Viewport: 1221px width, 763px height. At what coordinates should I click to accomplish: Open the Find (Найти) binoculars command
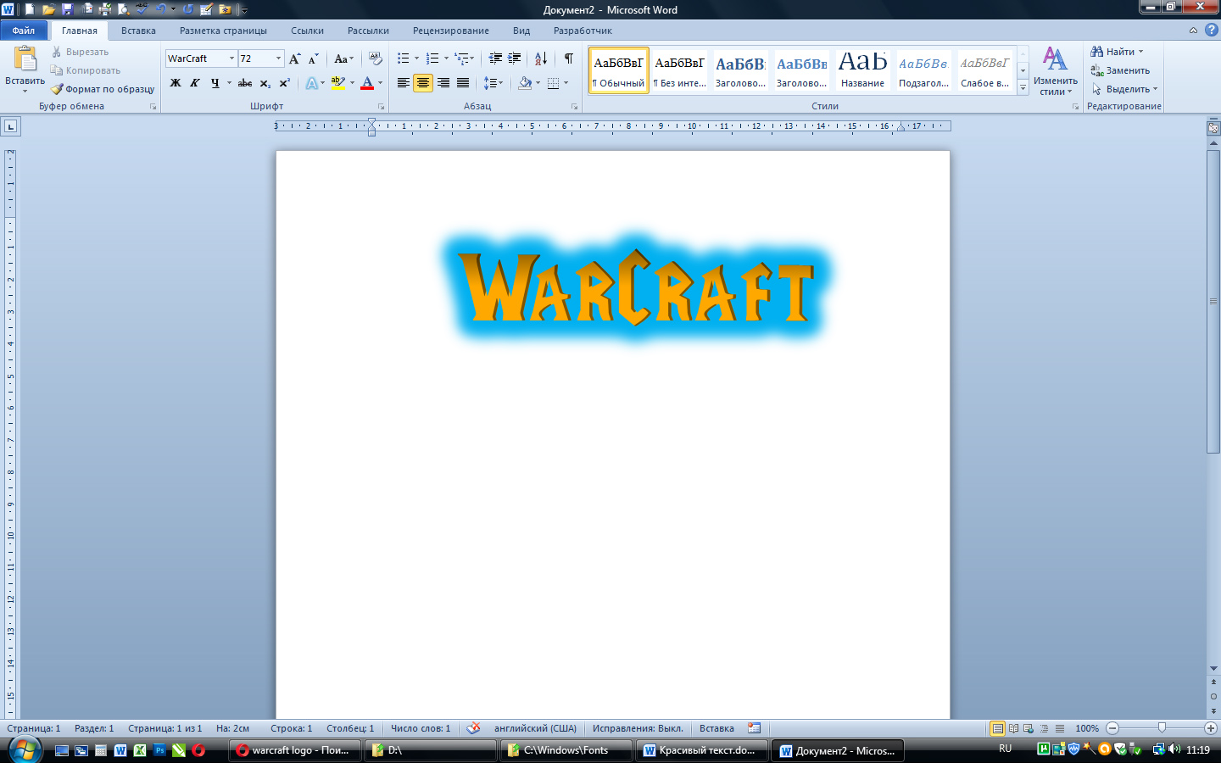coord(1112,52)
